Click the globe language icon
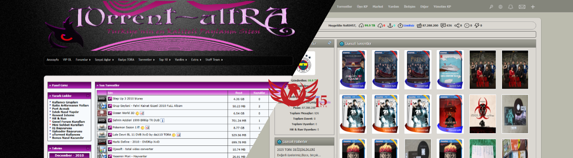 click(501, 7)
